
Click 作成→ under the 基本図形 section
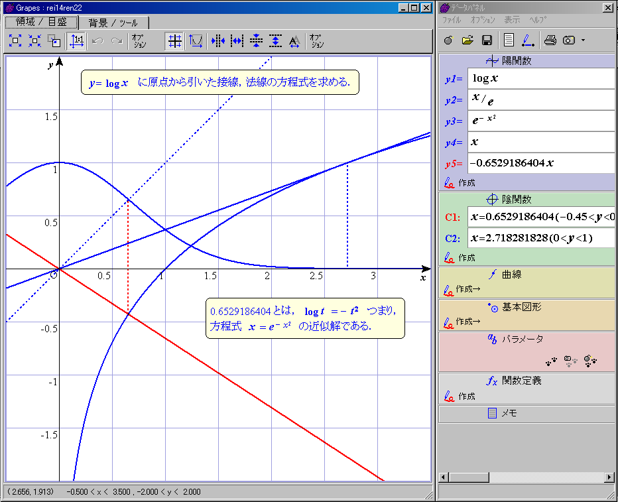coord(462,322)
